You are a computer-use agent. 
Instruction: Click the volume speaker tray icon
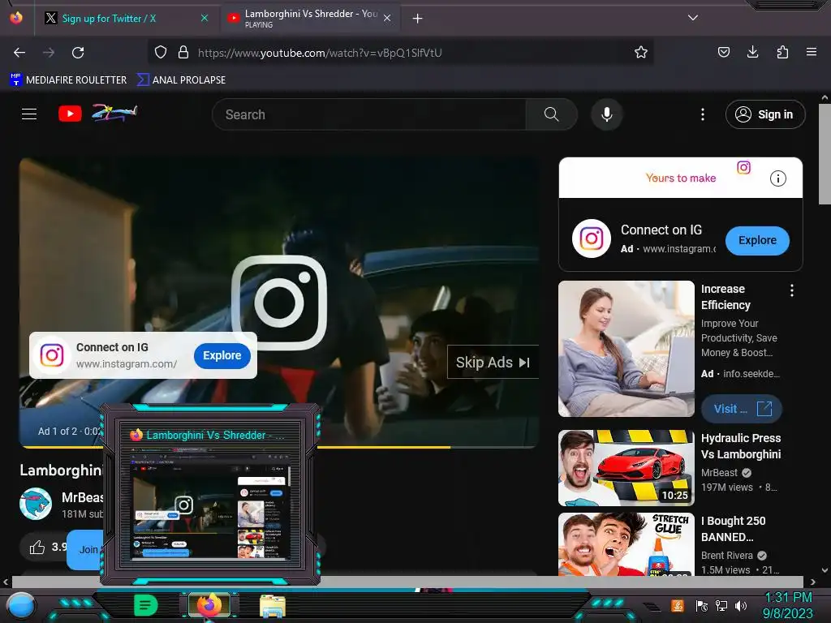pyautogui.click(x=741, y=606)
